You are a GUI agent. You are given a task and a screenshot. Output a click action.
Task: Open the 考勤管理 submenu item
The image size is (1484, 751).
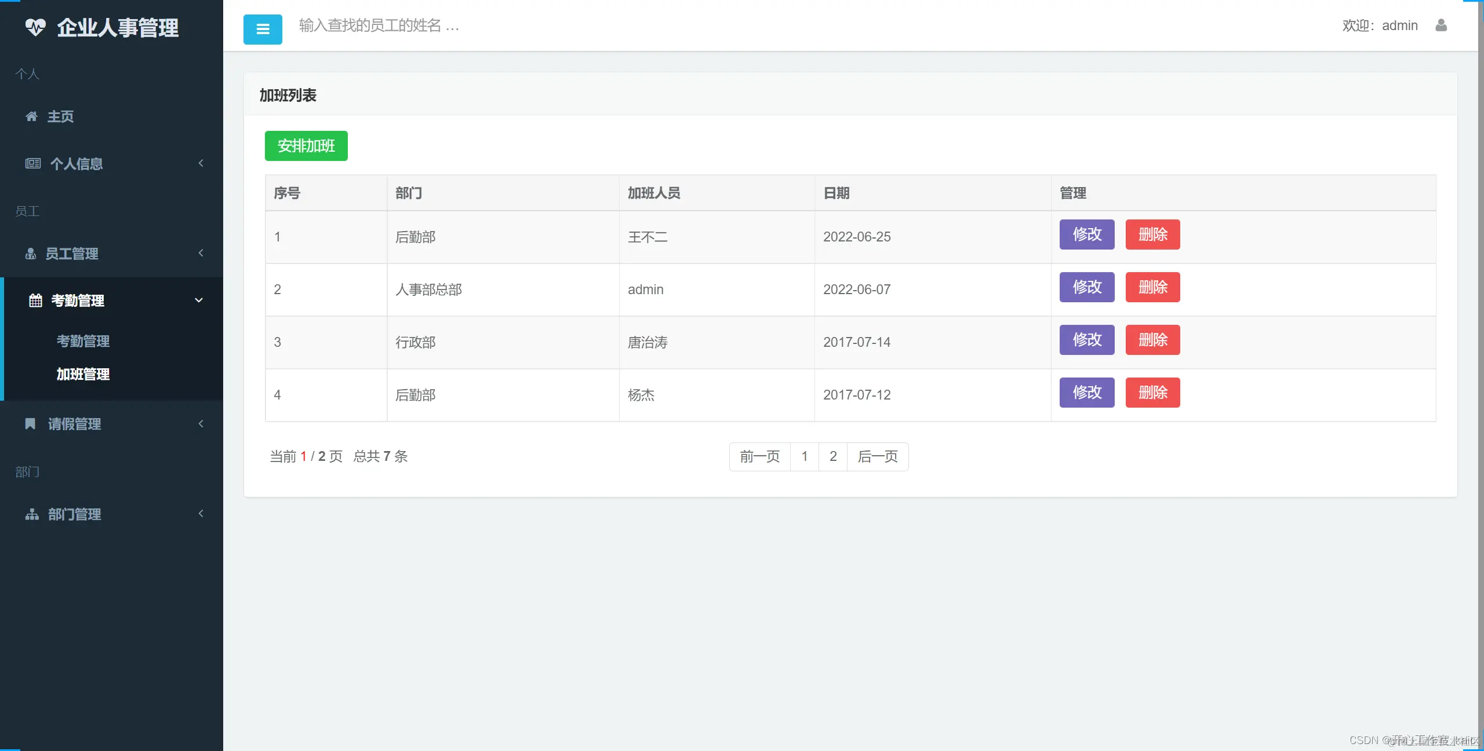tap(83, 341)
